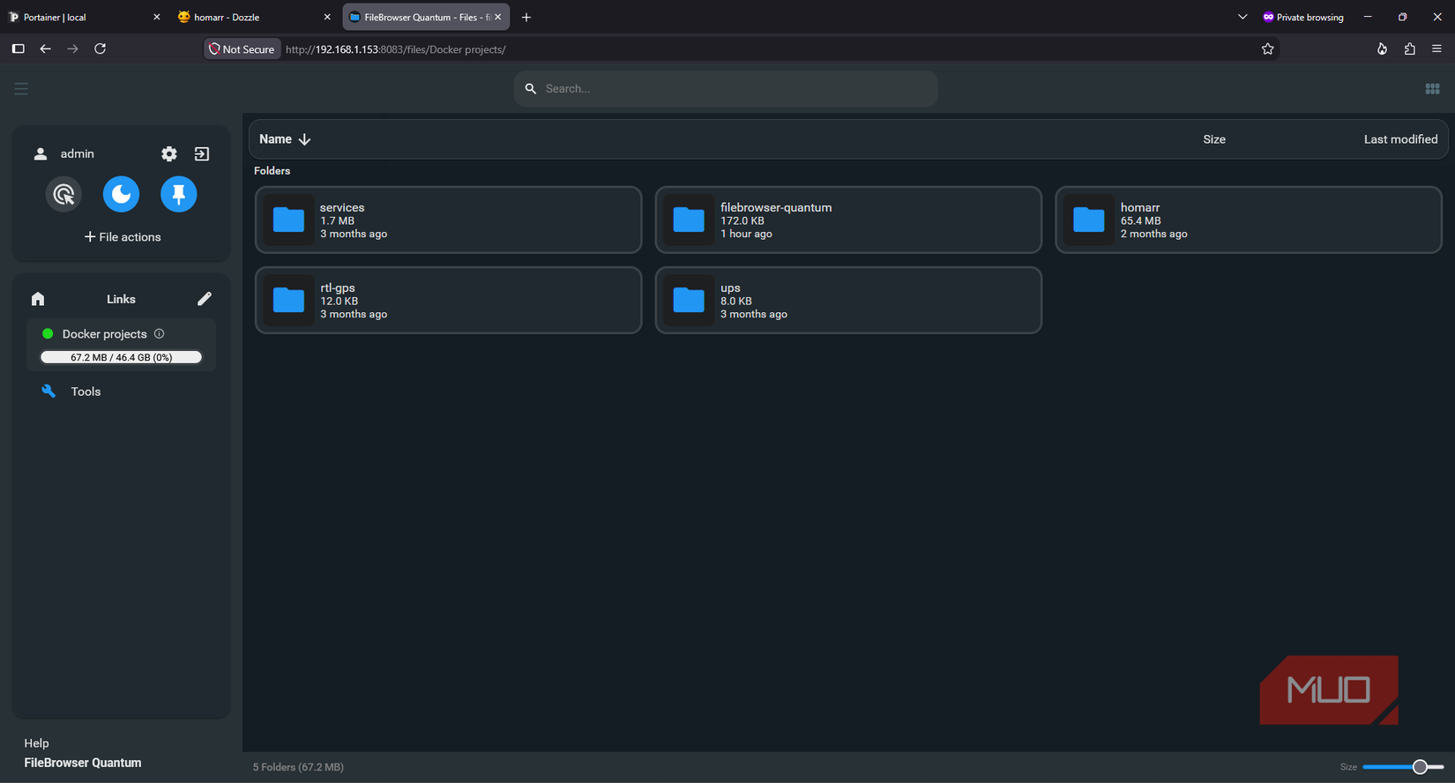Click the forget-data fire icon
1455x783 pixels.
[1382, 49]
